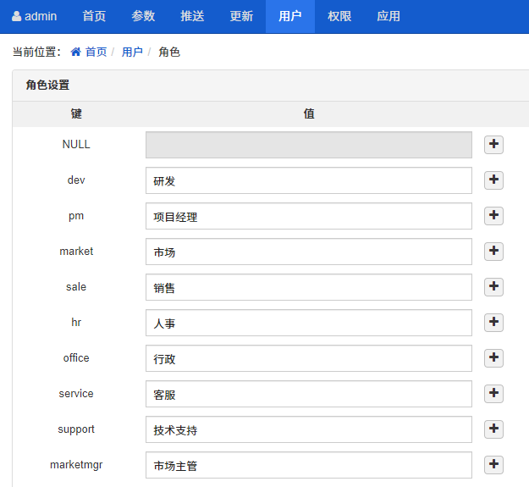Hit the plus icon for the sale role
This screenshot has width=529, height=487.
tap(493, 287)
